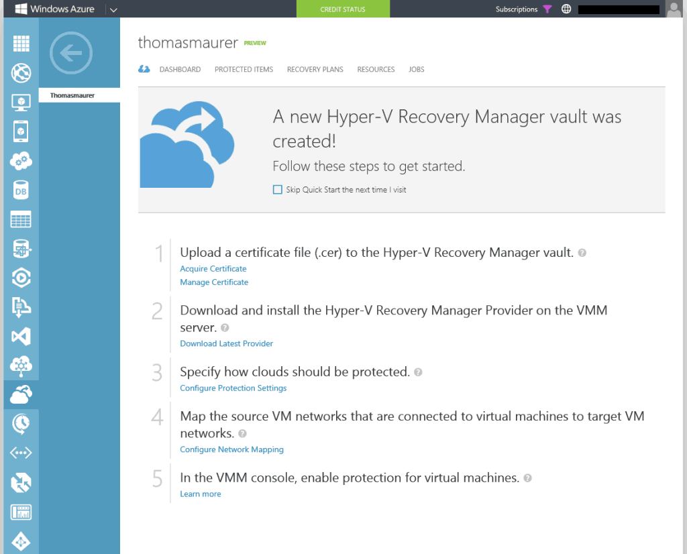The image size is (687, 554).
Task: Click the Subscriptions label in header
Action: point(516,9)
